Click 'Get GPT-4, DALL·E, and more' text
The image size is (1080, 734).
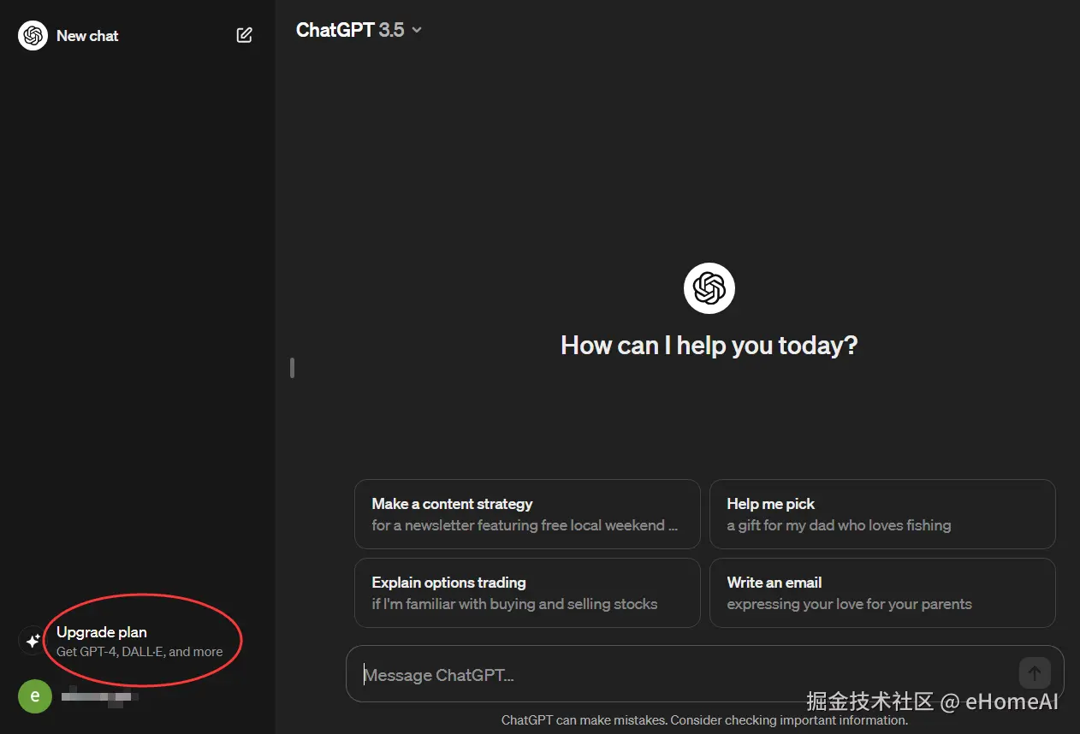click(x=139, y=651)
